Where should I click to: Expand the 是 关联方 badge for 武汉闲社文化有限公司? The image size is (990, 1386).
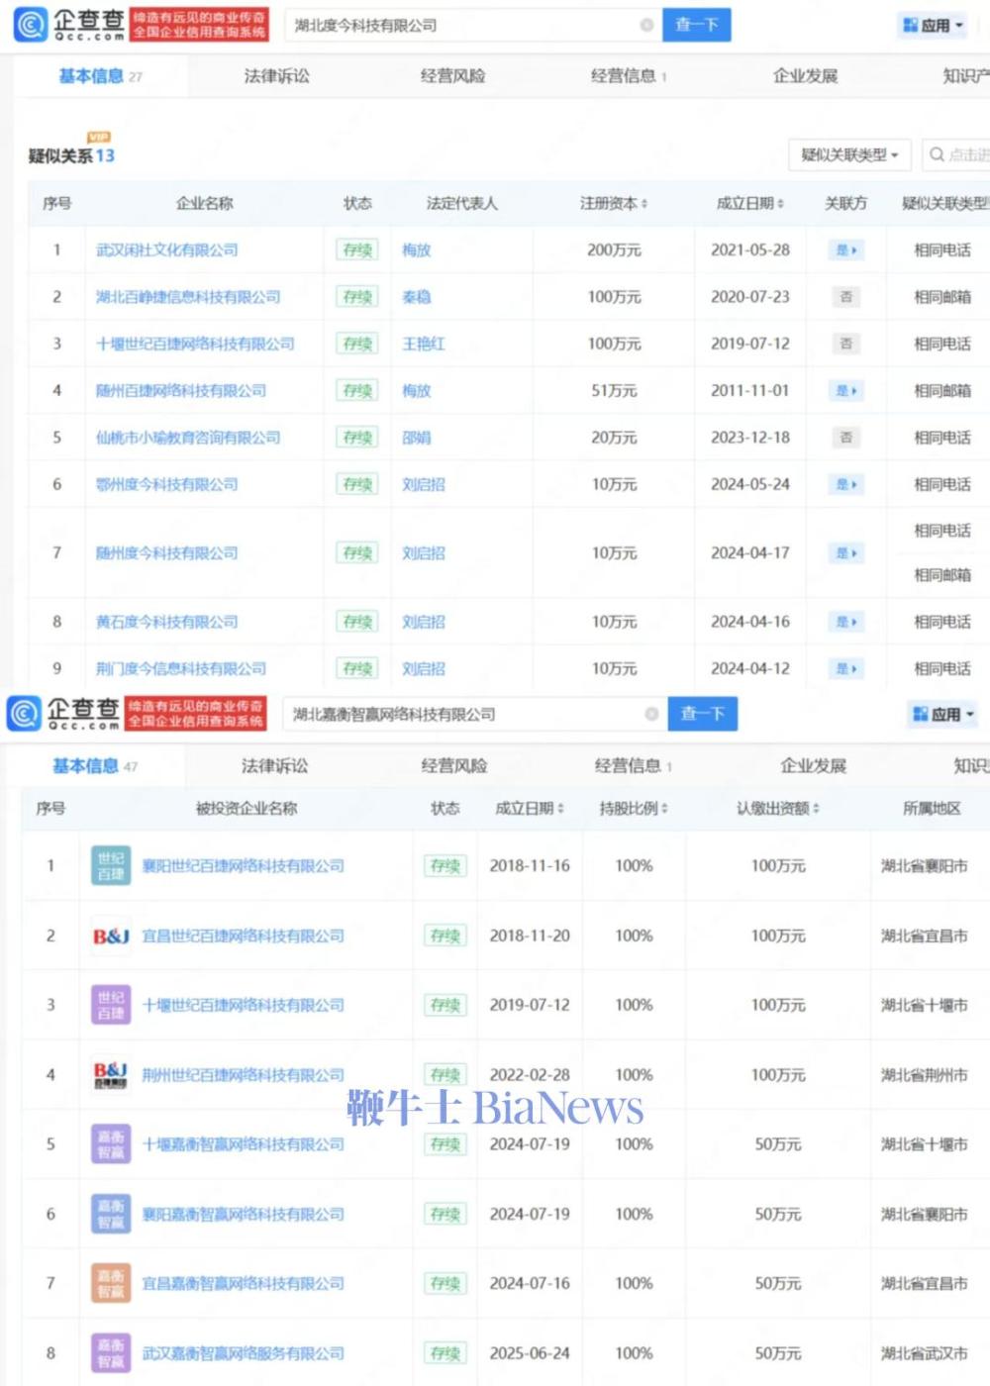click(845, 250)
